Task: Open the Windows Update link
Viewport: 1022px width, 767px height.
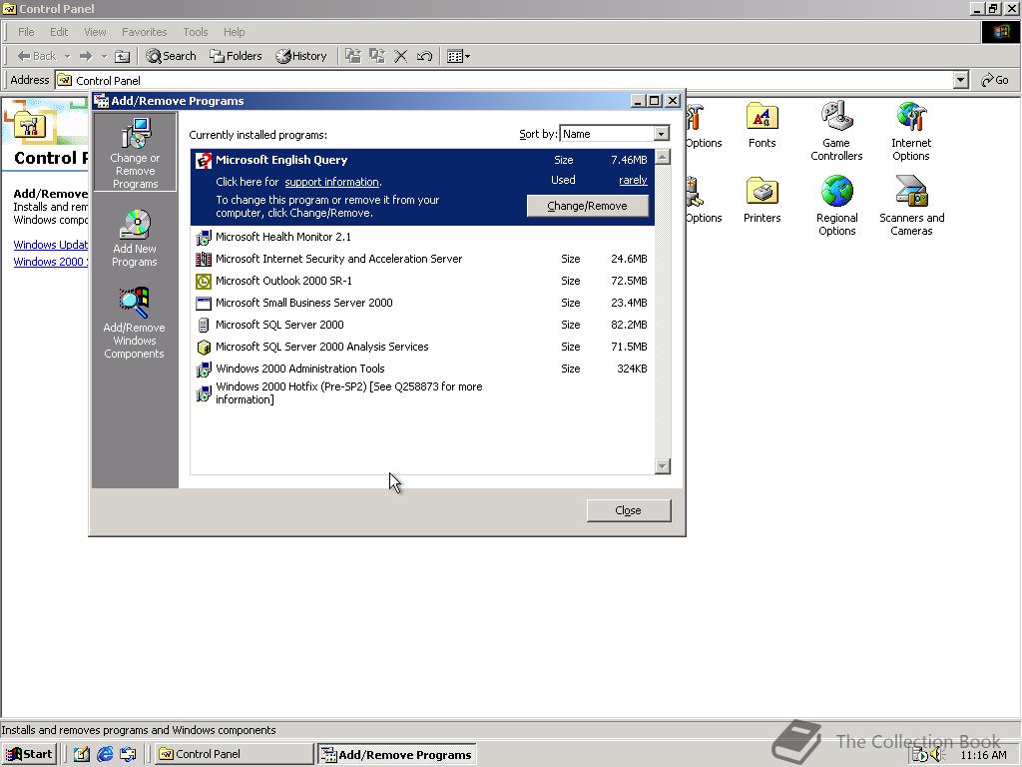Action: coord(51,245)
